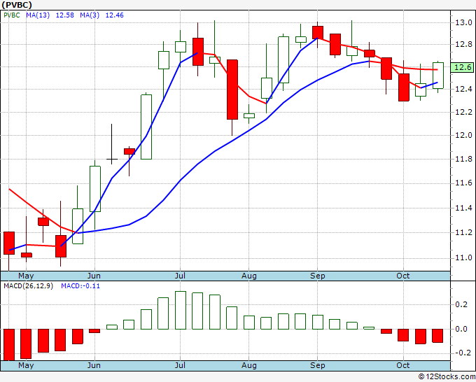Select the green highlighted 12.6 price tag
This screenshot has height=382, width=476.
[462, 67]
